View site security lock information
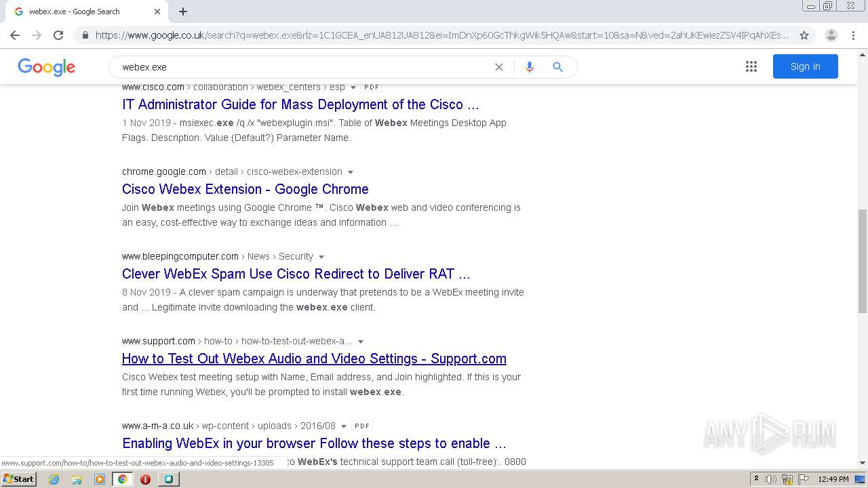This screenshot has width=868, height=488. (85, 35)
